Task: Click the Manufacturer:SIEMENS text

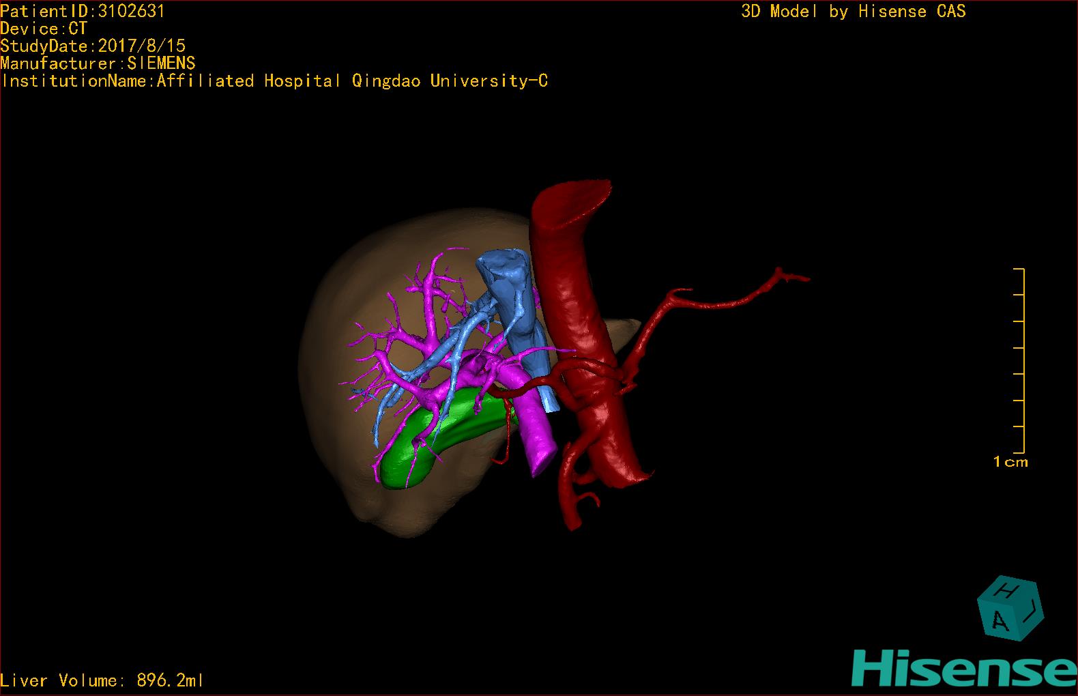Action: pyautogui.click(x=98, y=63)
